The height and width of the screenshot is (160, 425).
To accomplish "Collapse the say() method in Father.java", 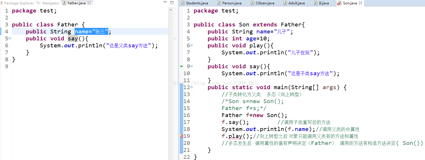I will coord(10,38).
